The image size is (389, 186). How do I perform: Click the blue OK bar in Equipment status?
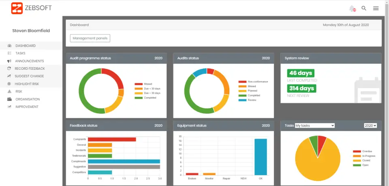[261, 156]
